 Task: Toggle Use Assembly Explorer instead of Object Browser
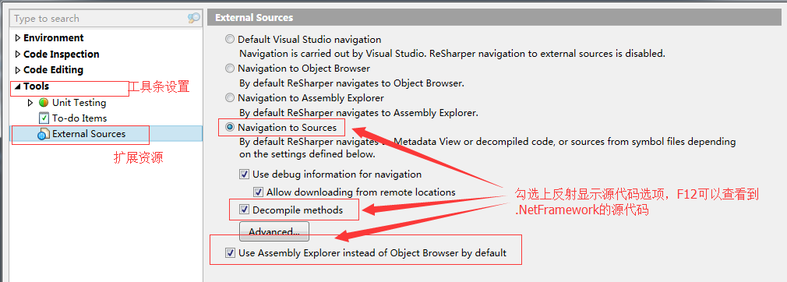coord(231,253)
